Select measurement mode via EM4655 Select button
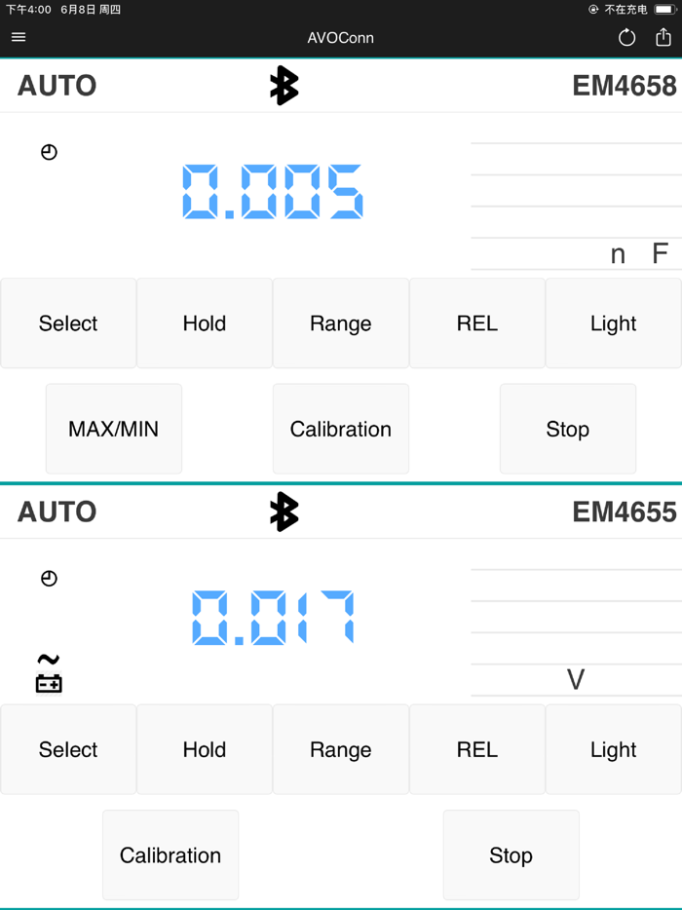 coord(67,748)
